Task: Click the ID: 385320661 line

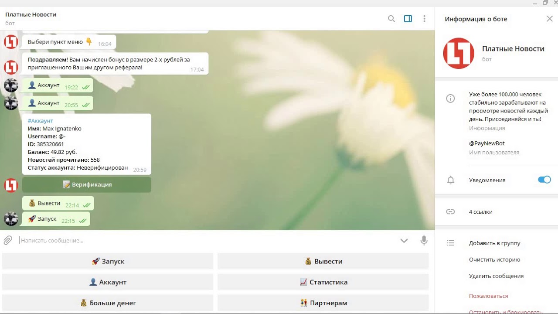Action: tap(46, 144)
